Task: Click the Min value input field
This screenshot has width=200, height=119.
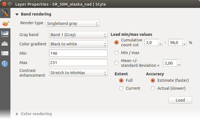Action: 78,53
